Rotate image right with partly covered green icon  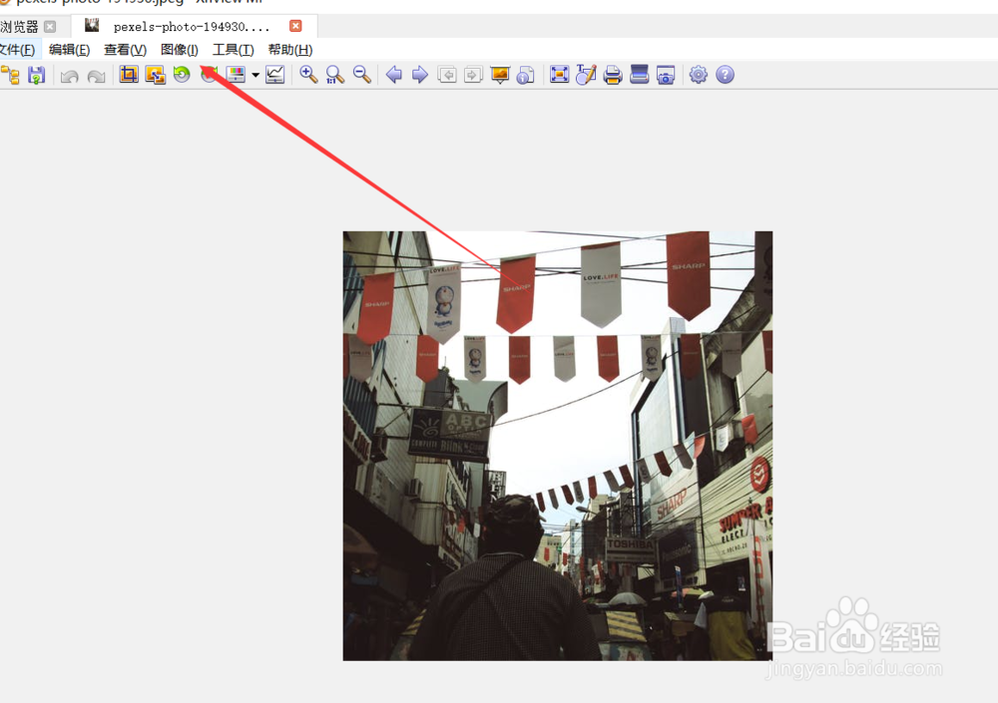[209, 75]
